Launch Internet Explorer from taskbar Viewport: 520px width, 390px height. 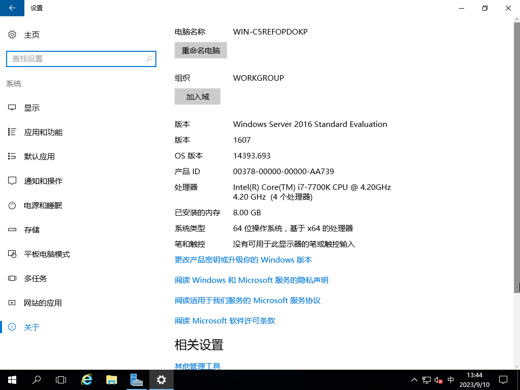tap(87, 380)
